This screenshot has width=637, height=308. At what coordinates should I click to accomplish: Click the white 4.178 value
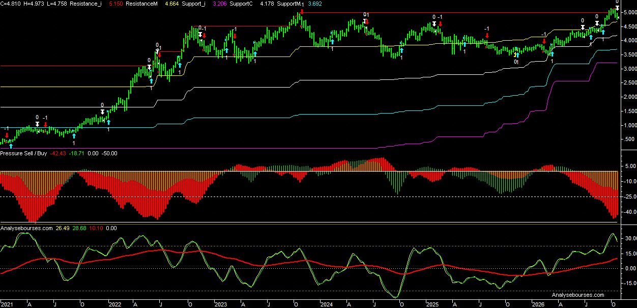pos(268,4)
